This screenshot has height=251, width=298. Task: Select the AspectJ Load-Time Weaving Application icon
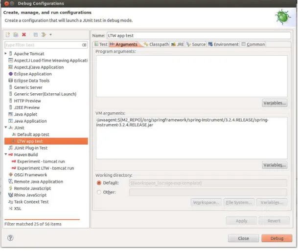tap(11, 61)
